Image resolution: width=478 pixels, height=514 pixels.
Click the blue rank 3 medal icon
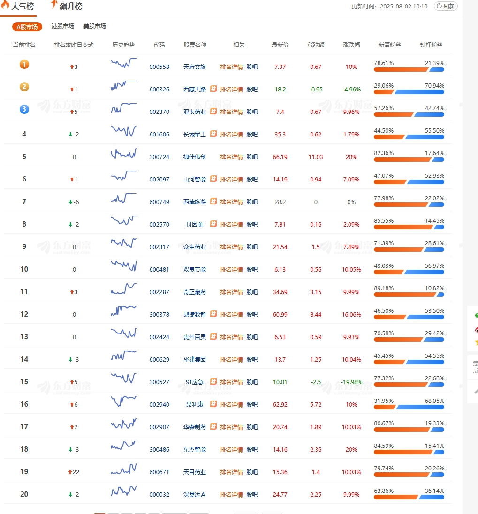tap(24, 109)
